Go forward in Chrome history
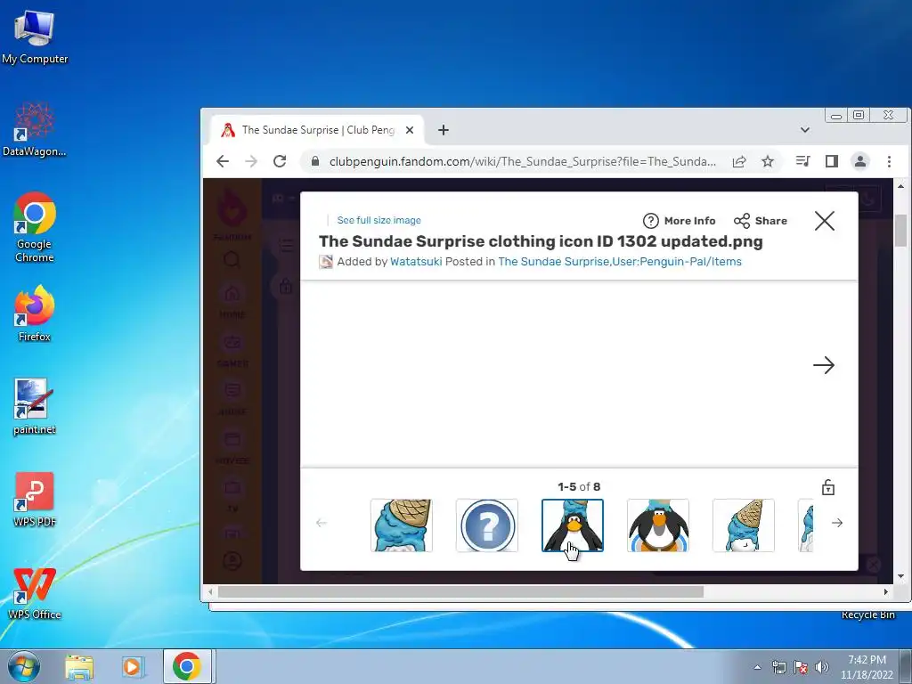The height and width of the screenshot is (684, 912). 251,161
